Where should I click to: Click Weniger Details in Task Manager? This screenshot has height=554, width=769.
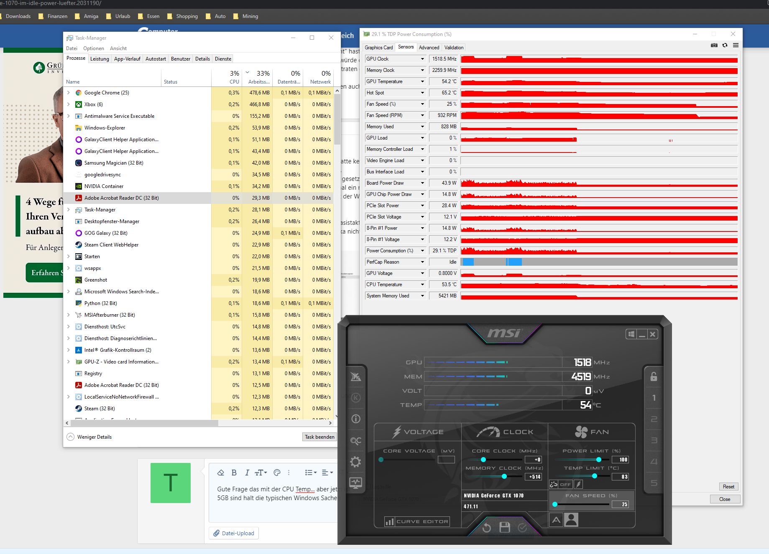[x=89, y=437]
